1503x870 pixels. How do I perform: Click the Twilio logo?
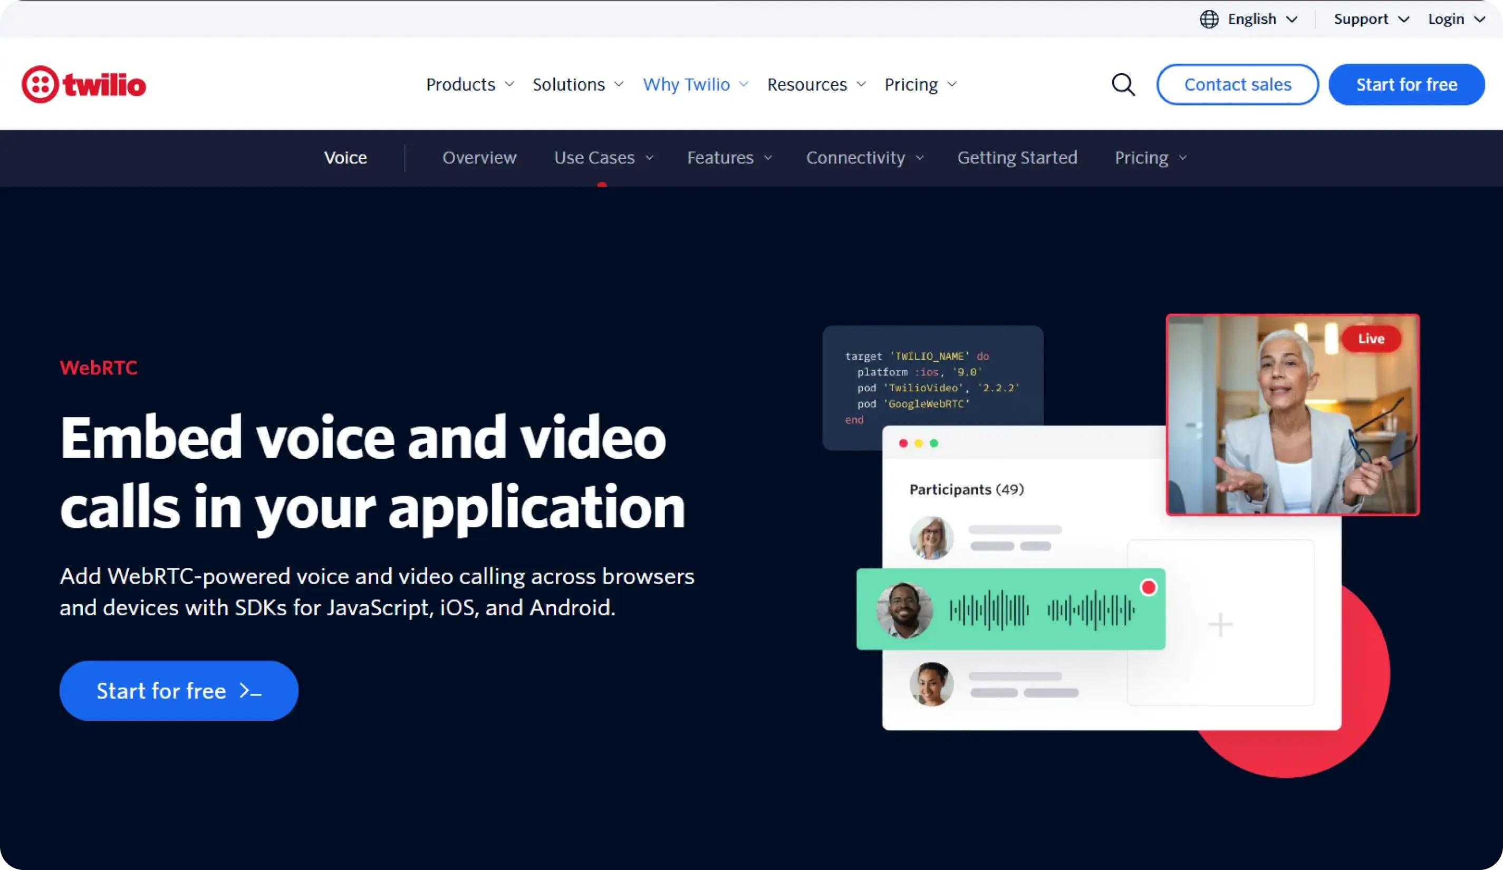[83, 85]
